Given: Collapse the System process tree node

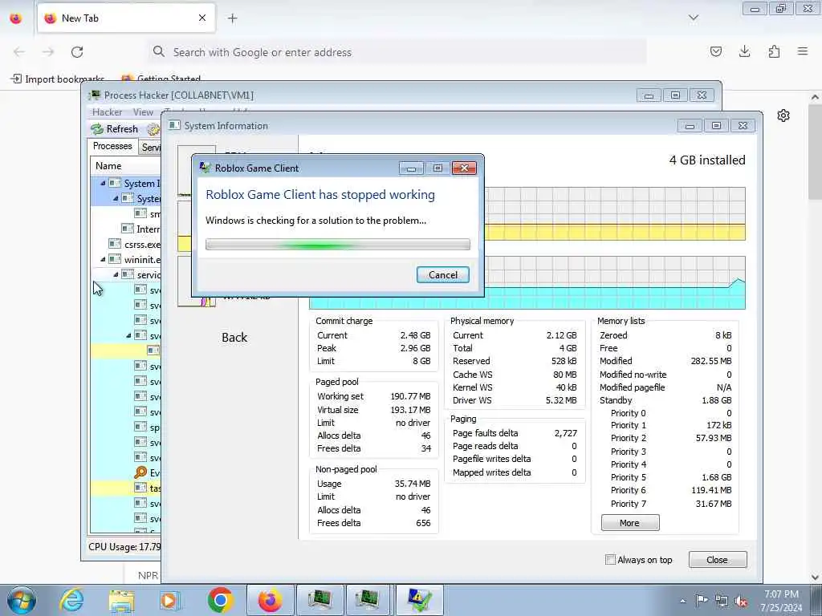Looking at the screenshot, I should point(116,199).
